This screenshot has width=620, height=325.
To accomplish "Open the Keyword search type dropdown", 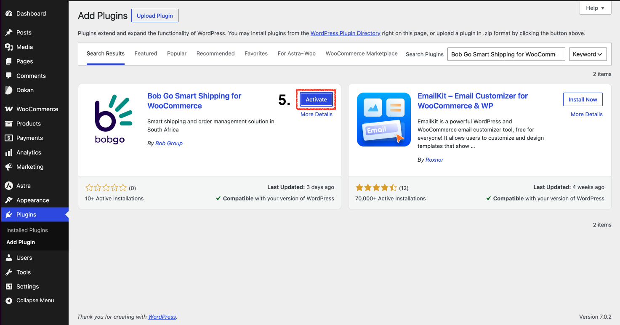I will 588,54.
